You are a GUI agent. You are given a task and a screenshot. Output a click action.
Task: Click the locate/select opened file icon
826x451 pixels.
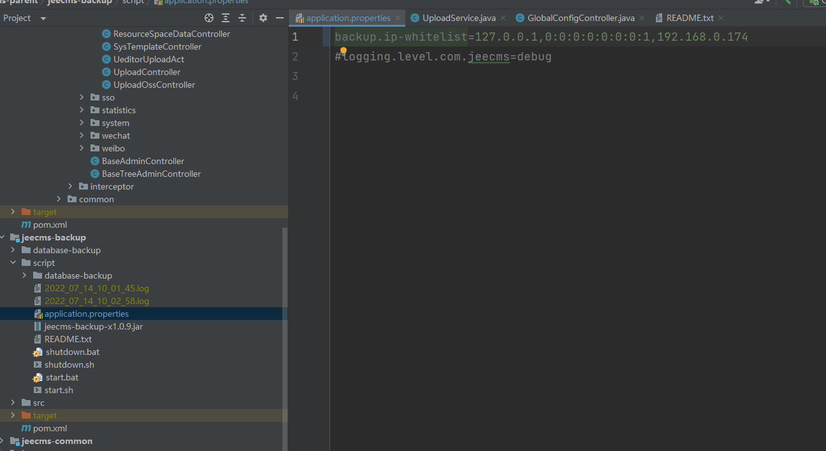tap(209, 18)
